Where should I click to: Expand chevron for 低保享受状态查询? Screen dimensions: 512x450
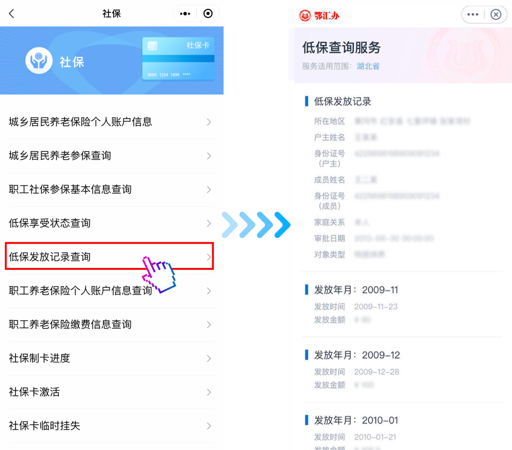pos(209,223)
